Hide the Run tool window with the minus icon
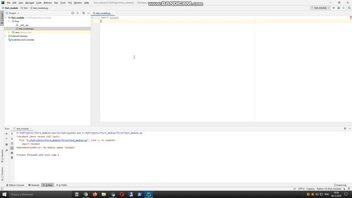352x198 pixels. tap(350, 129)
